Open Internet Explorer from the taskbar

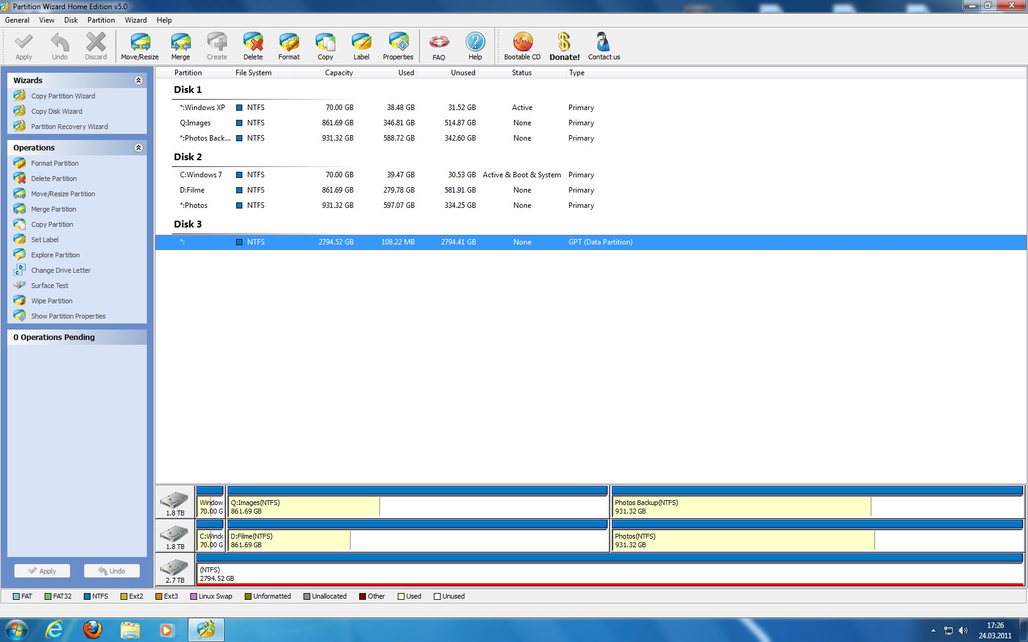click(x=55, y=629)
